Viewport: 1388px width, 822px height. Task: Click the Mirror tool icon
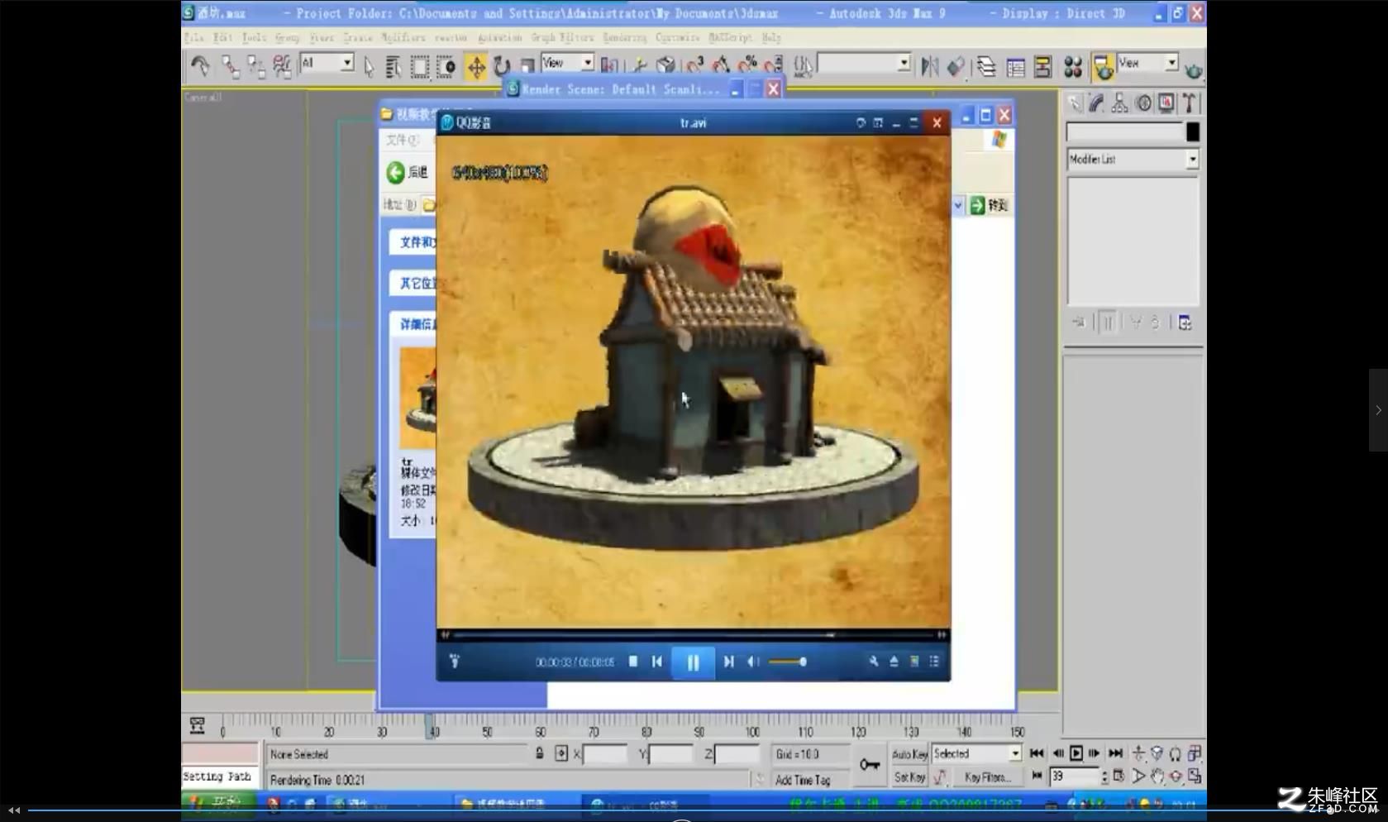tap(929, 66)
